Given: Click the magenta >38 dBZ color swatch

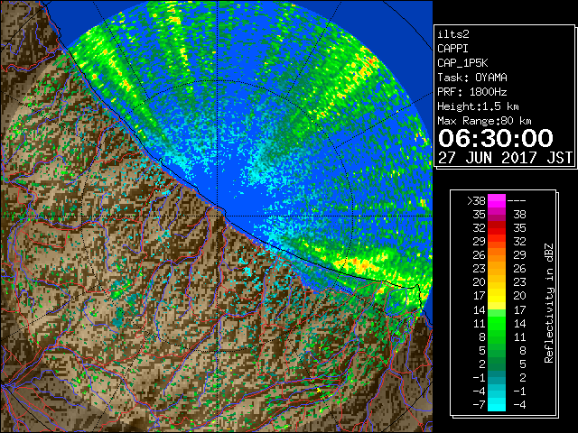Looking at the screenshot, I should (497, 201).
